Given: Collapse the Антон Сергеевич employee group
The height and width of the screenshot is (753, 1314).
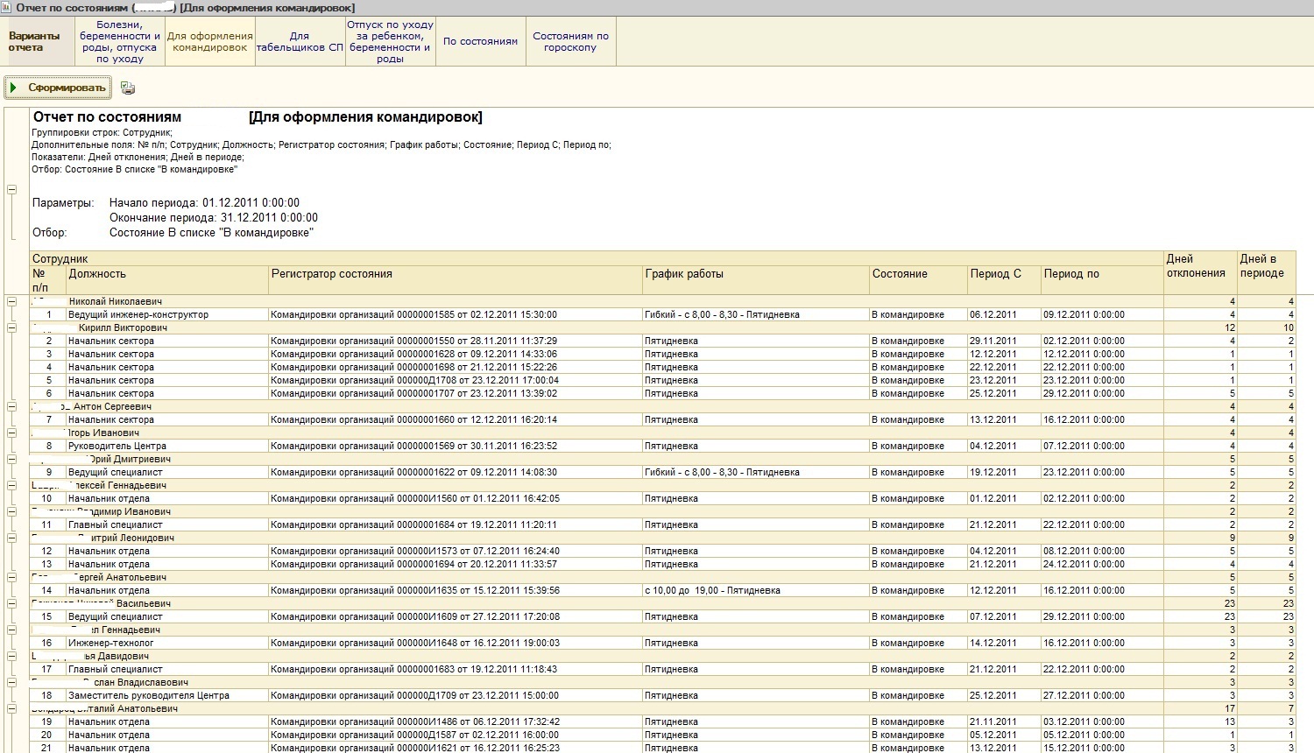Looking at the screenshot, I should tap(12, 406).
